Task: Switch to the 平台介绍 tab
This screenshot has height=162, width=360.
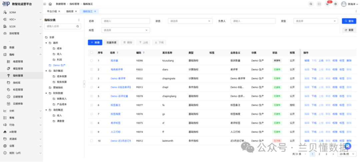Action: [x=52, y=11]
